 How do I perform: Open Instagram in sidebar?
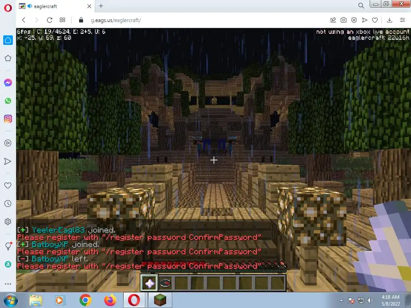tap(8, 119)
